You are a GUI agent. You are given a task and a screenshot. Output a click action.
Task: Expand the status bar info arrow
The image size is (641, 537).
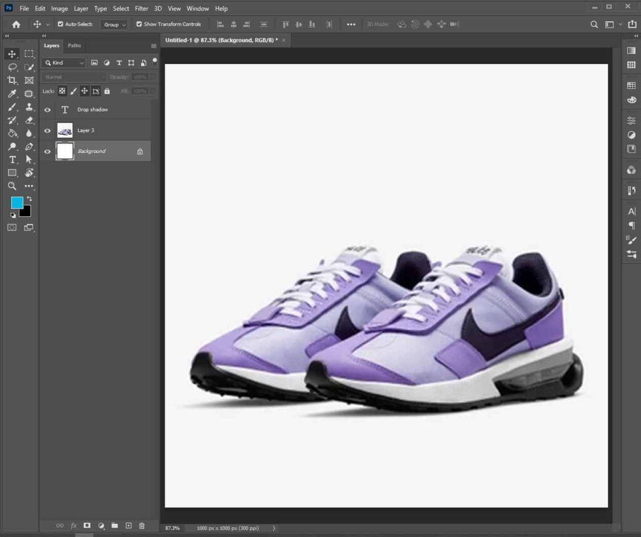point(274,528)
